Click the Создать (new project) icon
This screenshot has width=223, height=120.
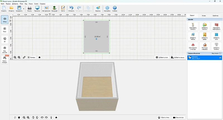pyautogui.click(x=4, y=9)
